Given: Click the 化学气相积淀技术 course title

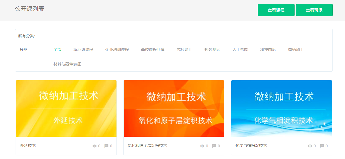Looking at the screenshot, I should click(251, 145).
